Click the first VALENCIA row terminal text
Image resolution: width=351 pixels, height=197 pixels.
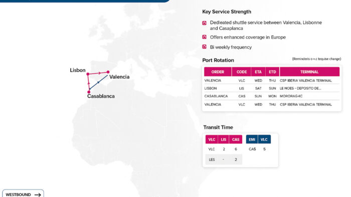(305, 80)
